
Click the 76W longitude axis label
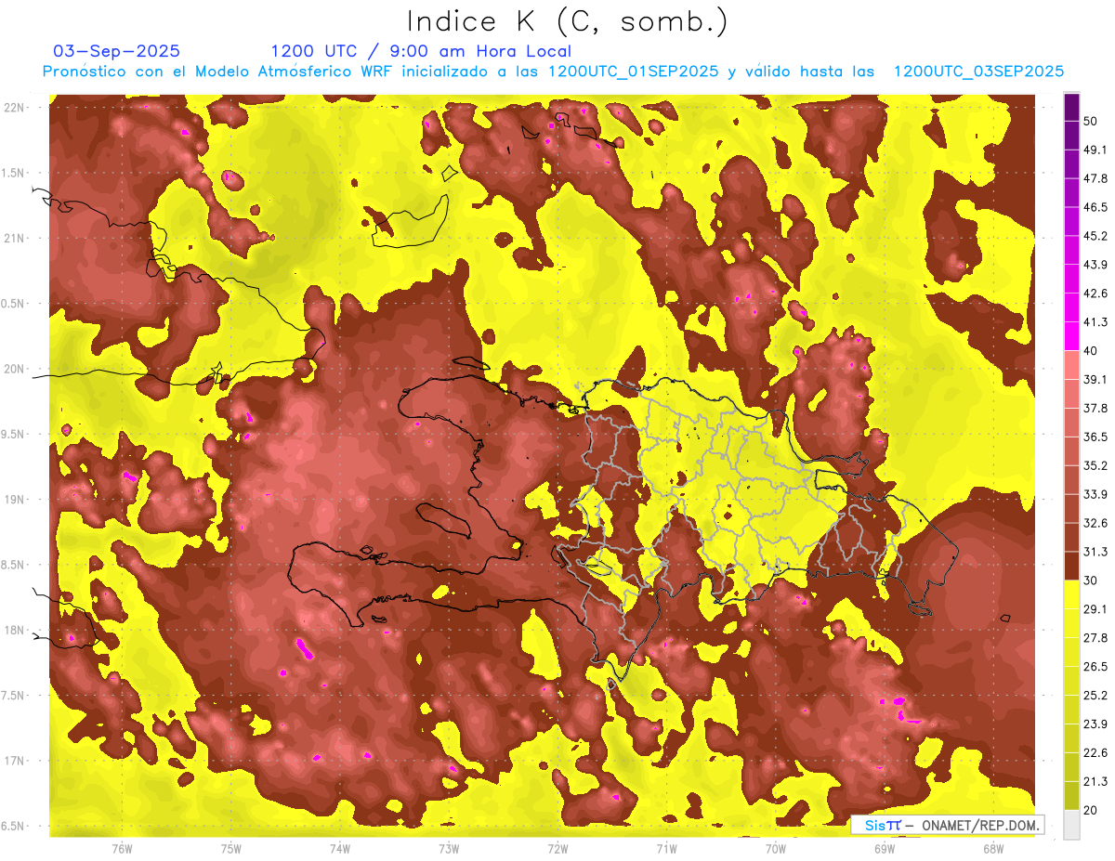pos(122,848)
